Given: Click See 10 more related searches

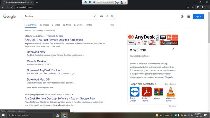Looking at the screenshot, I should (x=170, y=84).
